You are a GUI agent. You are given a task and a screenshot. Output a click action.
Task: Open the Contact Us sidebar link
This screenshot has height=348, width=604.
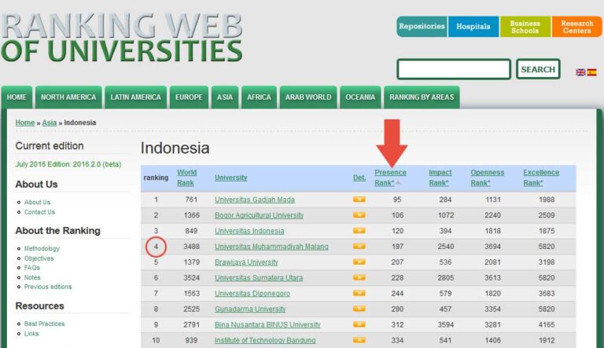pyautogui.click(x=39, y=212)
